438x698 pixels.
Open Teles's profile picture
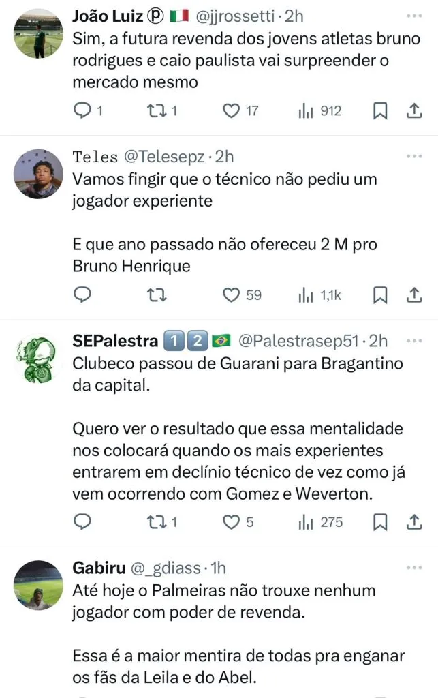click(39, 174)
